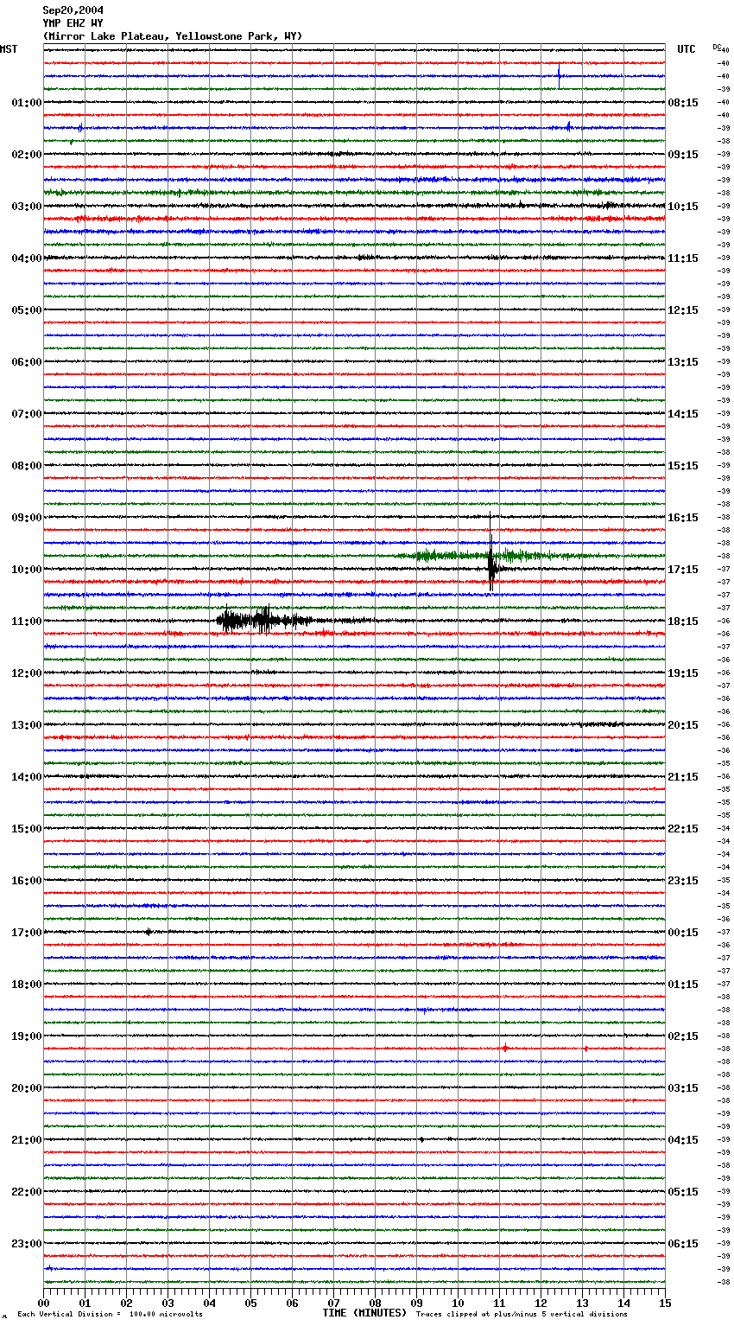Select the '13:00' MST time label

(x=27, y=725)
